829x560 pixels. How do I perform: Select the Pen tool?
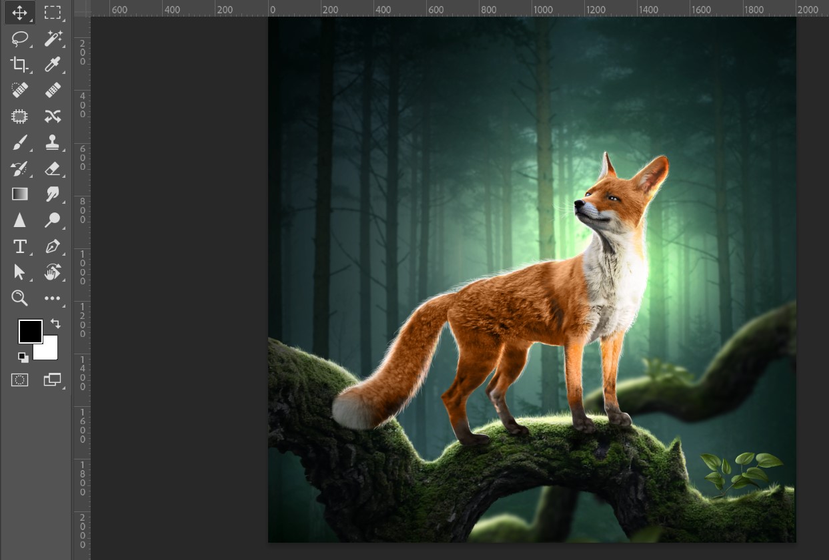click(53, 246)
